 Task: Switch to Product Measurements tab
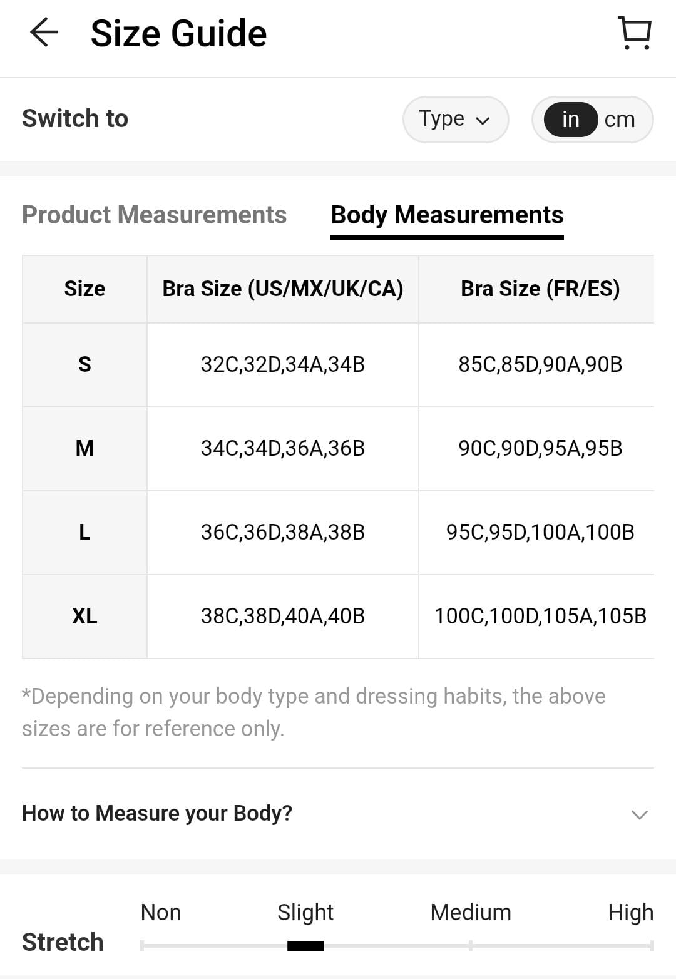point(154,215)
